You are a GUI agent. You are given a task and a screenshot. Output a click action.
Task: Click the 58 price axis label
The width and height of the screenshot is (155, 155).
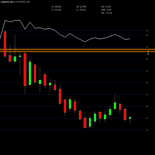(147, 31)
